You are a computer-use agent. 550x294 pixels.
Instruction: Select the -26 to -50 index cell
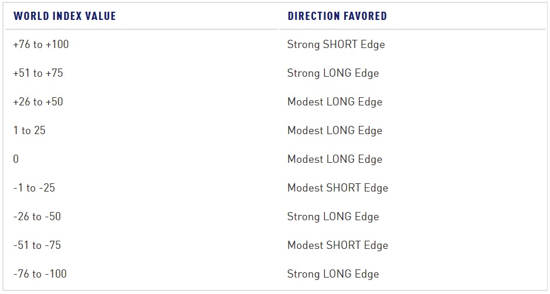[x=37, y=217]
